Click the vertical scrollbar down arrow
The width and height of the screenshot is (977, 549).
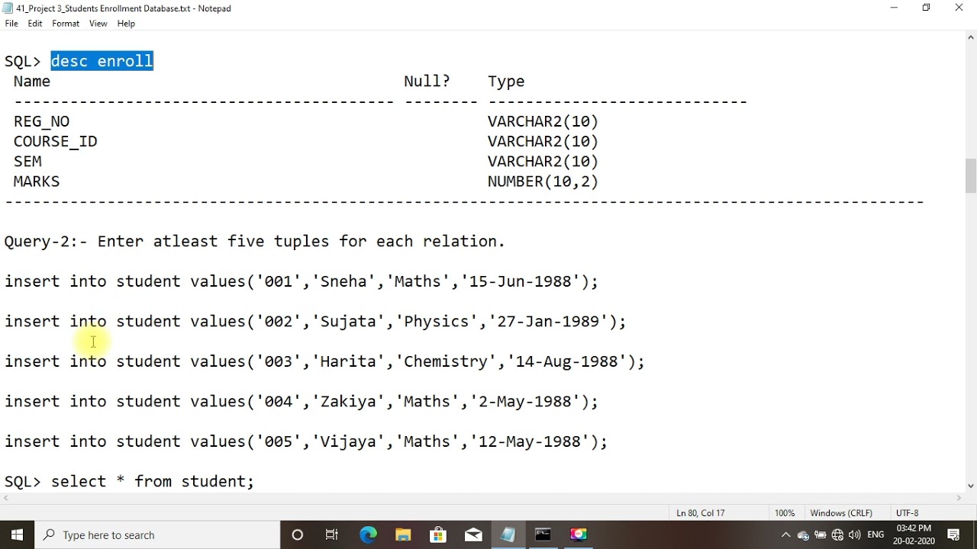point(970,485)
